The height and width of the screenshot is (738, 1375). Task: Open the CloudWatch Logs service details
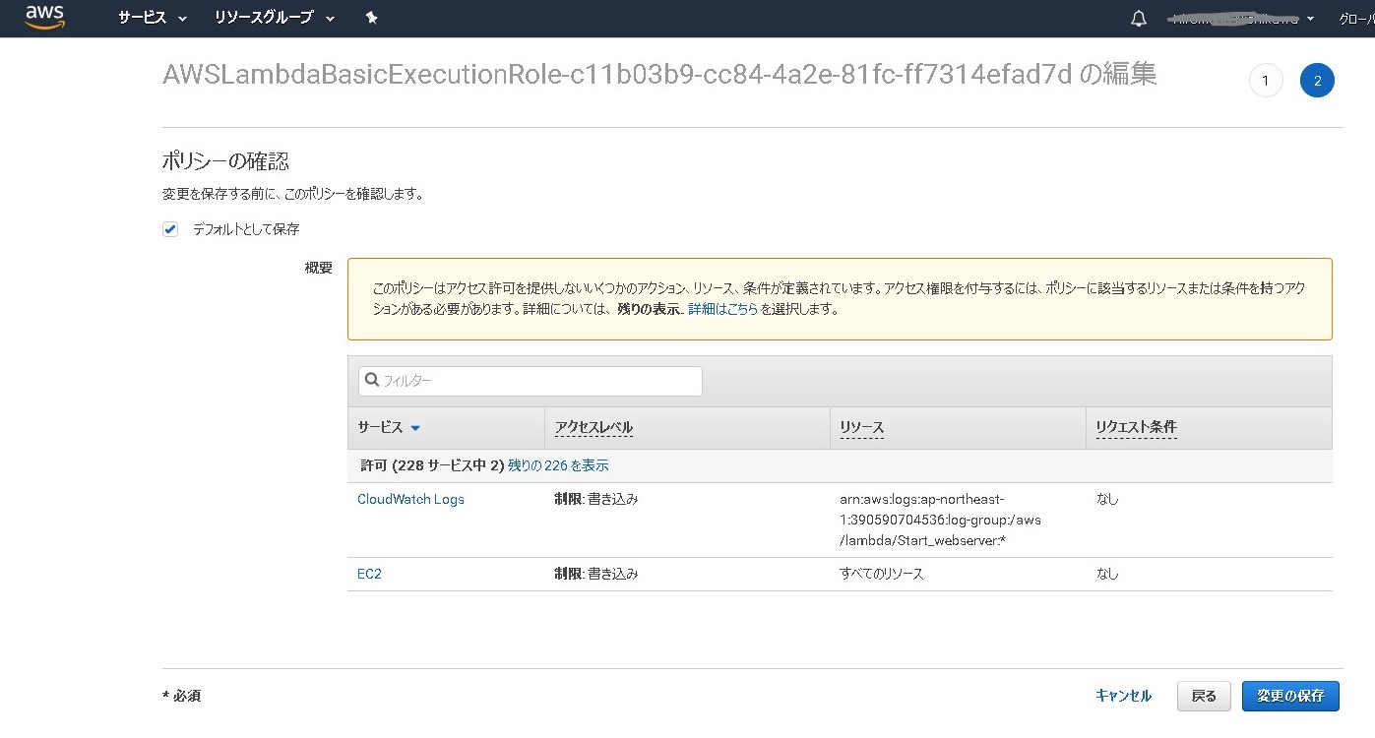409,499
